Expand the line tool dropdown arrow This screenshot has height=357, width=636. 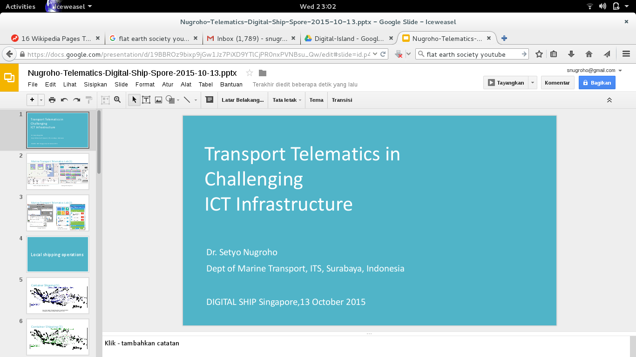[196, 100]
